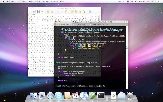Open the File menu
Image resolution: width=163 pixels, height=102 pixels.
(x=18, y=2)
